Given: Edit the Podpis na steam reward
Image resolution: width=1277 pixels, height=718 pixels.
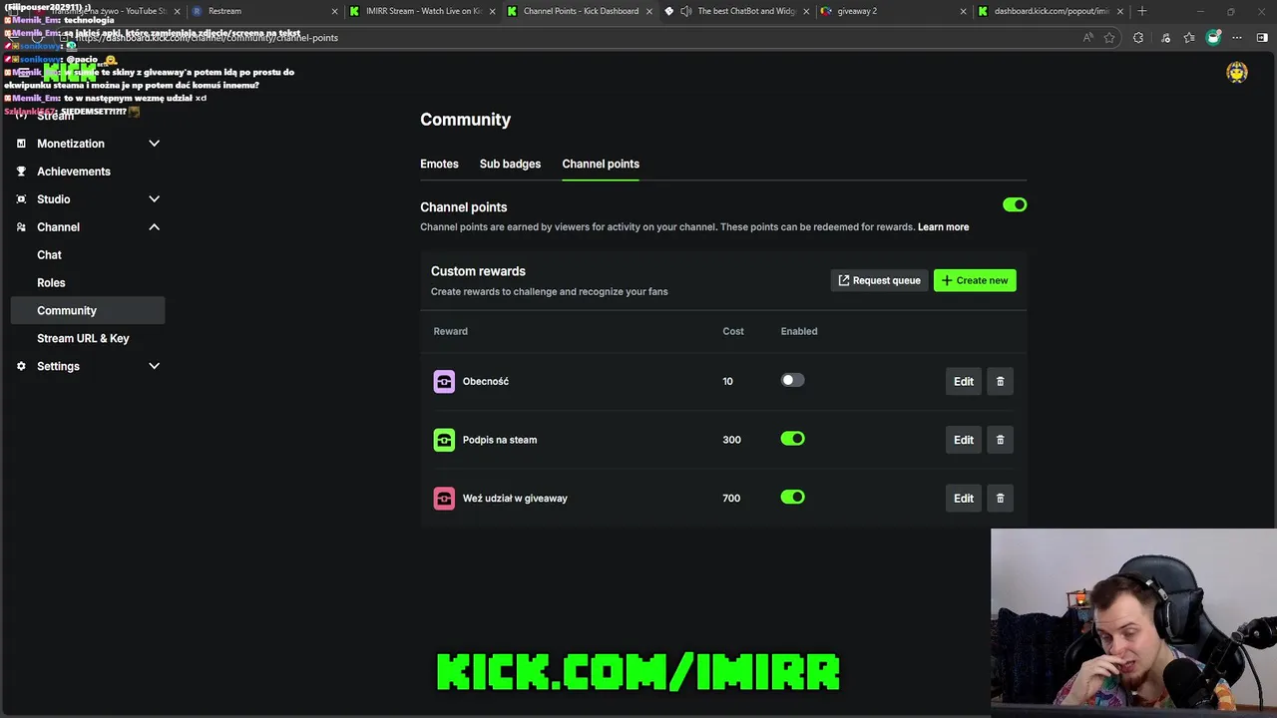Looking at the screenshot, I should (964, 440).
